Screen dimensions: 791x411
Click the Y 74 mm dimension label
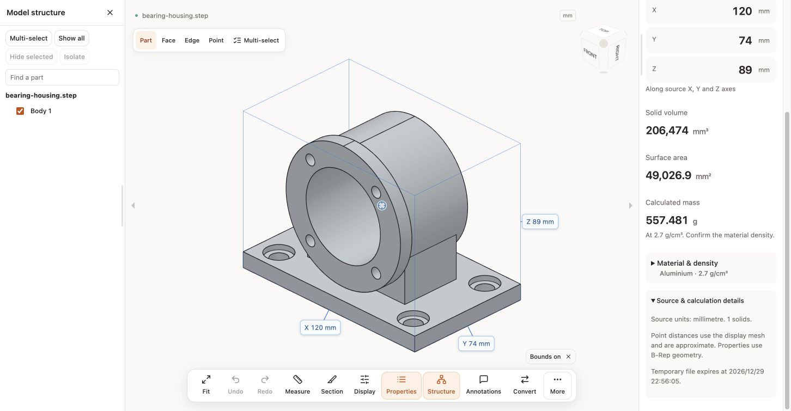pyautogui.click(x=476, y=343)
